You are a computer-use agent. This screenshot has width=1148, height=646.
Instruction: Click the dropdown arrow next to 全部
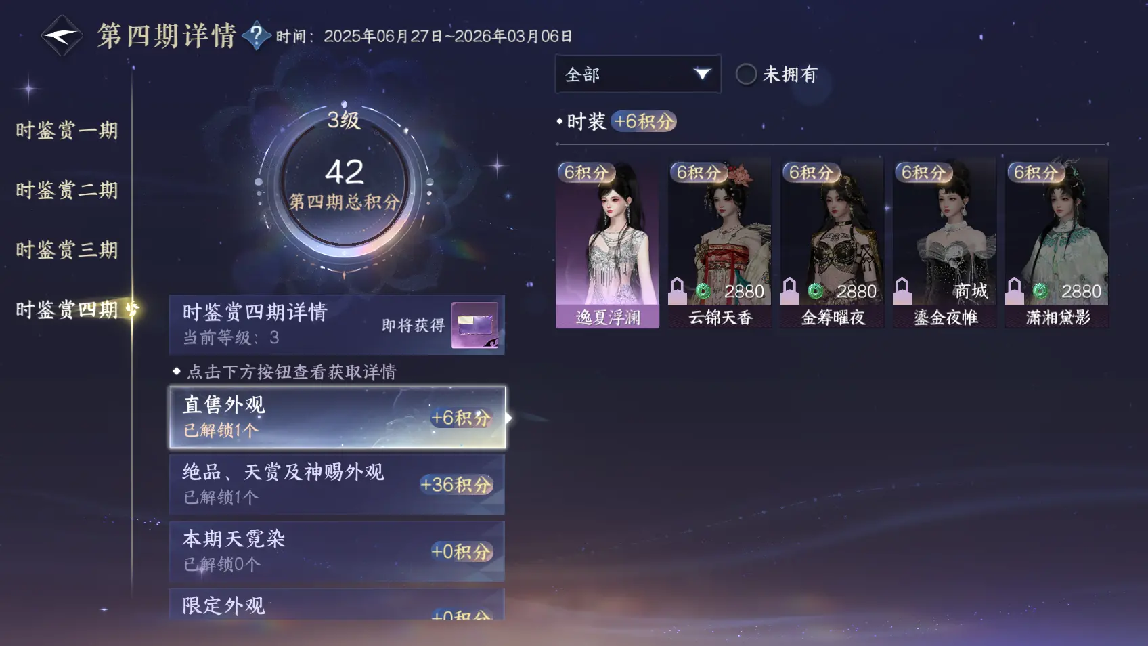coord(702,74)
